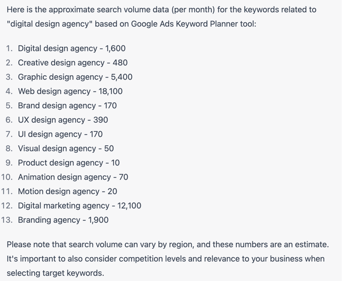
Task: Click the "Motion design agency - 20" line
Action: pos(67,191)
